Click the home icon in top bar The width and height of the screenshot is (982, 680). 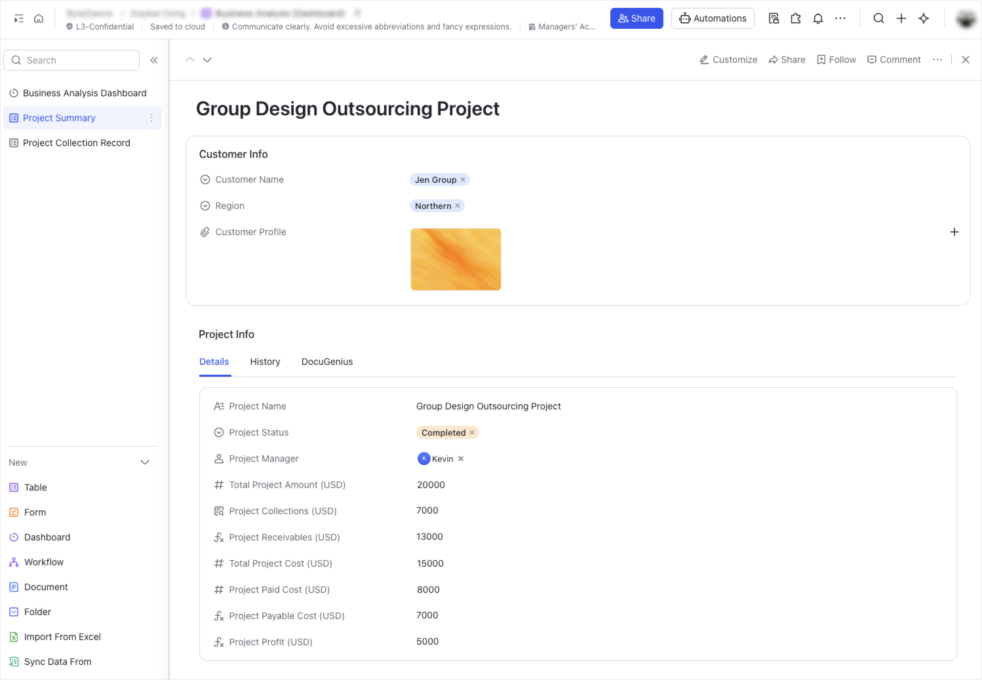(39, 18)
